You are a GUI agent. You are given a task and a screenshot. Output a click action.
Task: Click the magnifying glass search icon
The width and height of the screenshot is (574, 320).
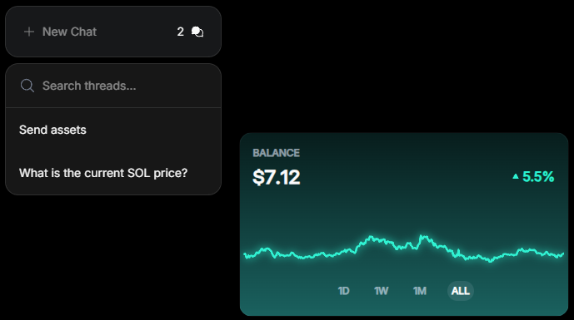coord(27,86)
